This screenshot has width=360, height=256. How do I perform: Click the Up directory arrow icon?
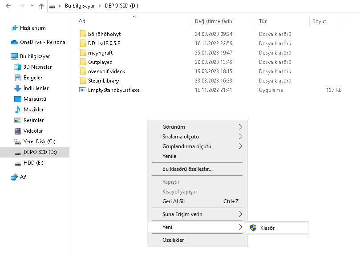[x=41, y=7]
